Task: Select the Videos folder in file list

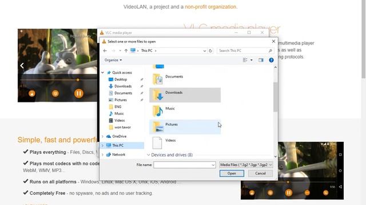Action: [x=185, y=143]
